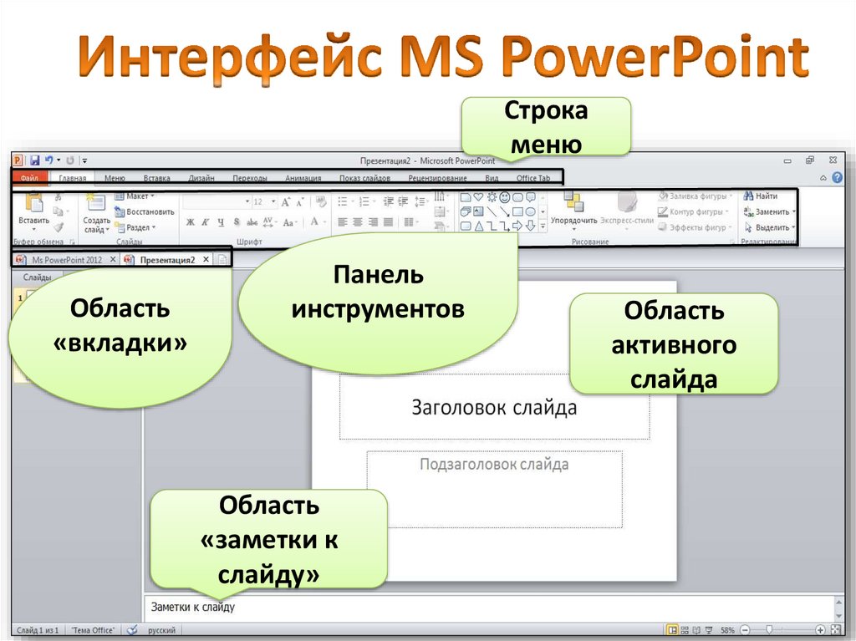This screenshot has width=856, height=641.
Task: Click the zoom slider handle in status bar
Action: (769, 630)
